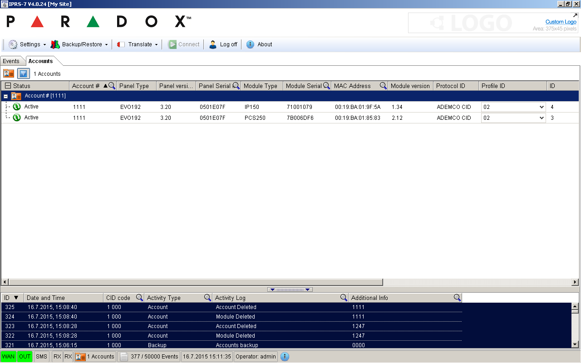Screen dimensions: 581x363
Task: Click the accounts list icon above the table
Action: coord(9,74)
